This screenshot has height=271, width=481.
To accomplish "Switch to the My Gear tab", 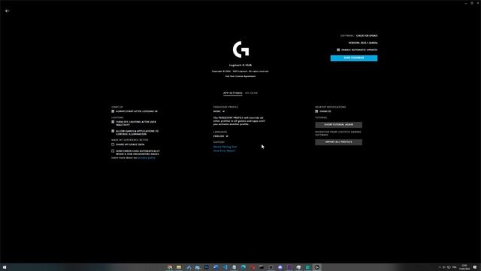I will 251,93.
